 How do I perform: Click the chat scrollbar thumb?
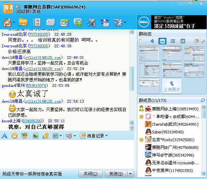coord(132,78)
